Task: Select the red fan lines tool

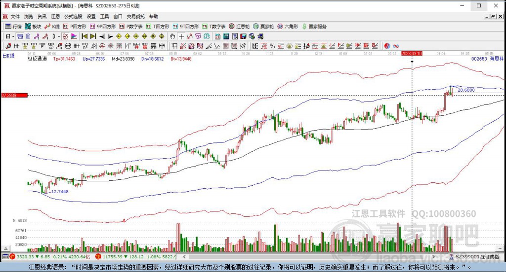Action: pos(183,46)
